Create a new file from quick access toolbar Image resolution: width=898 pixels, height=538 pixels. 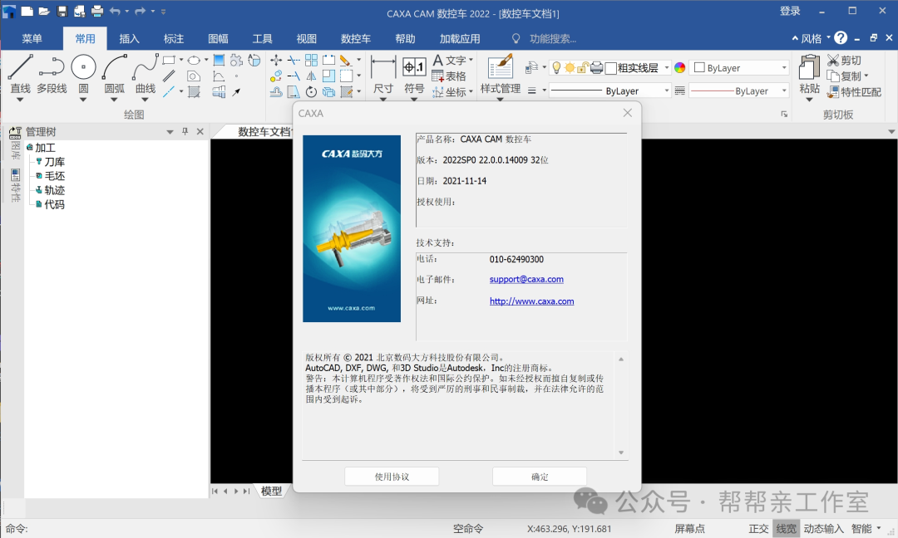click(27, 11)
